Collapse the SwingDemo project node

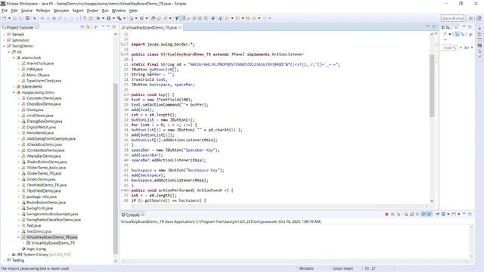point(5,46)
